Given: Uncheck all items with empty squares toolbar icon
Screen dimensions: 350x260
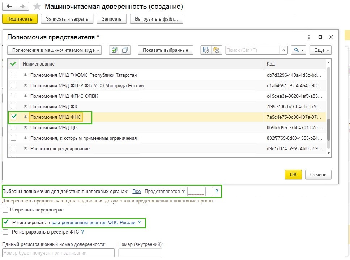Looking at the screenshot, I should pos(125,50).
